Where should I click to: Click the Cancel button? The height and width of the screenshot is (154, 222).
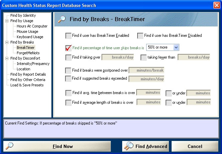click(195, 146)
